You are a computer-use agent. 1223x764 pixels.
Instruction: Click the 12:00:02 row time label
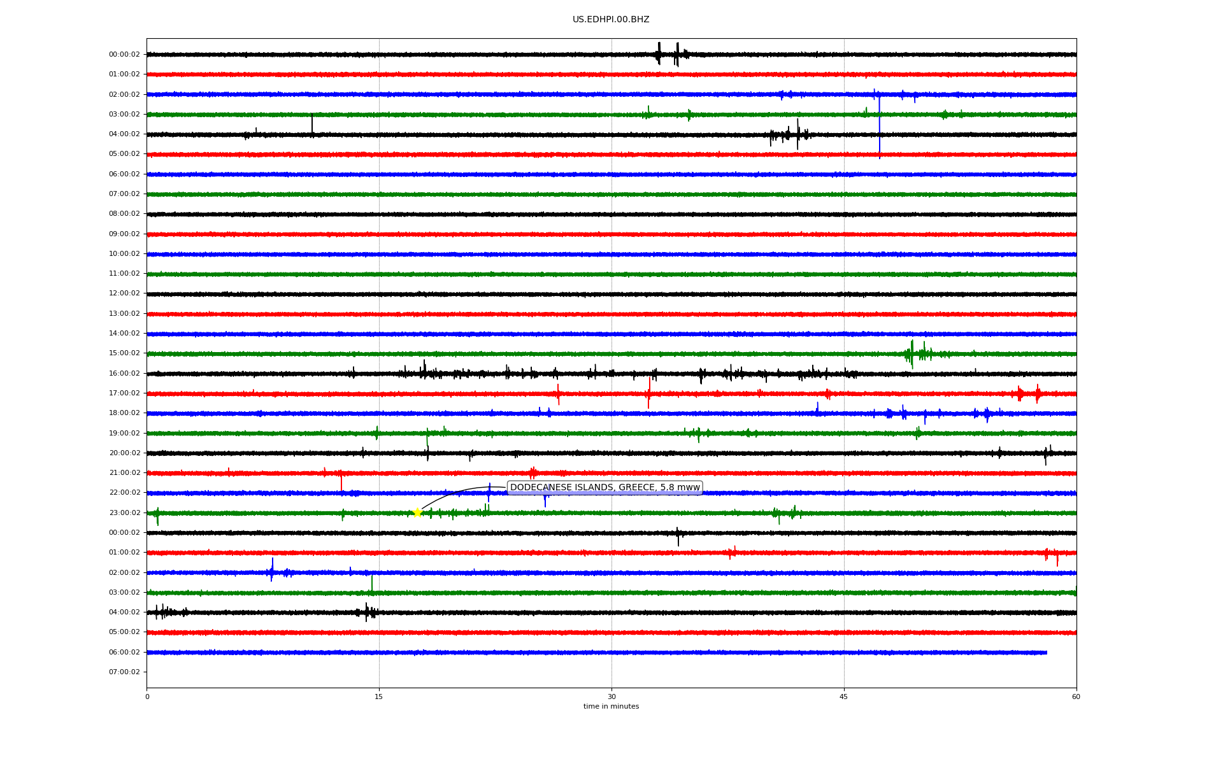click(x=124, y=294)
